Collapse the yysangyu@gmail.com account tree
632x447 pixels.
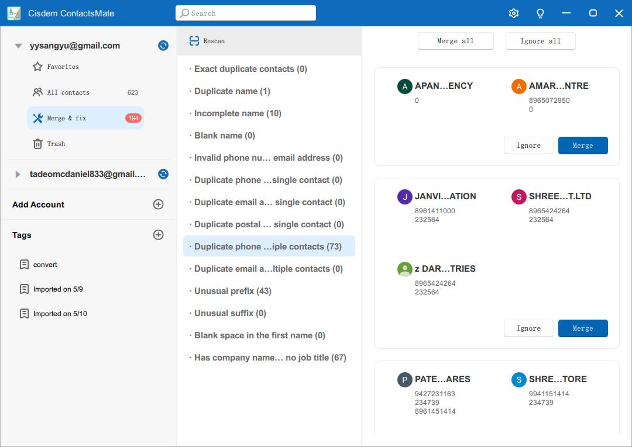18,46
